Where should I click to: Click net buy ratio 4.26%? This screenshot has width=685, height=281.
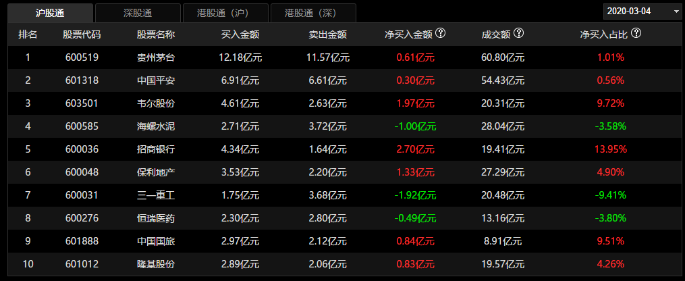(610, 264)
